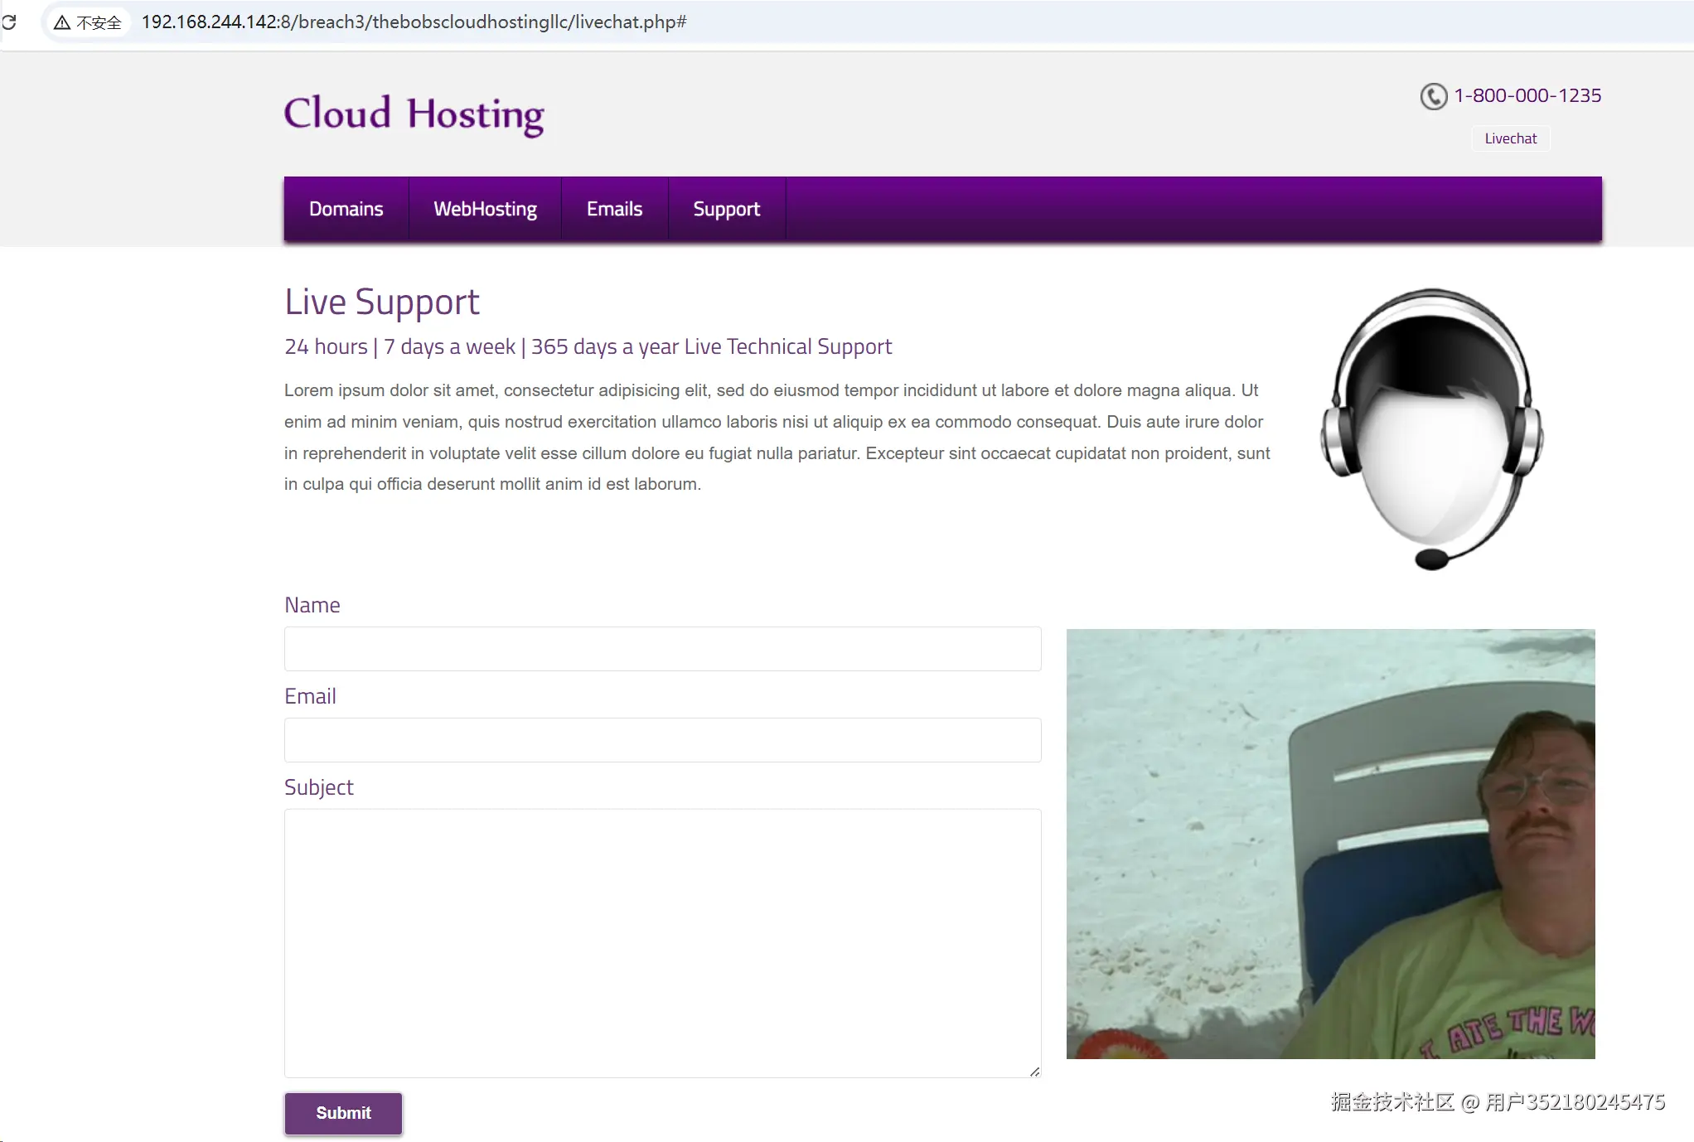This screenshot has height=1142, width=1694.
Task: Click the subject textarea resize handle
Action: pos(1034,1072)
